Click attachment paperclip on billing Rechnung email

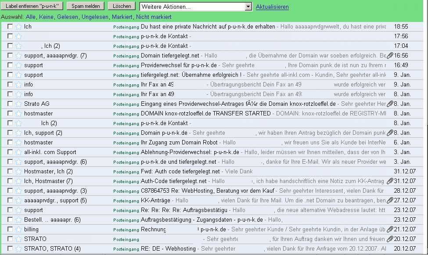tap(390, 230)
